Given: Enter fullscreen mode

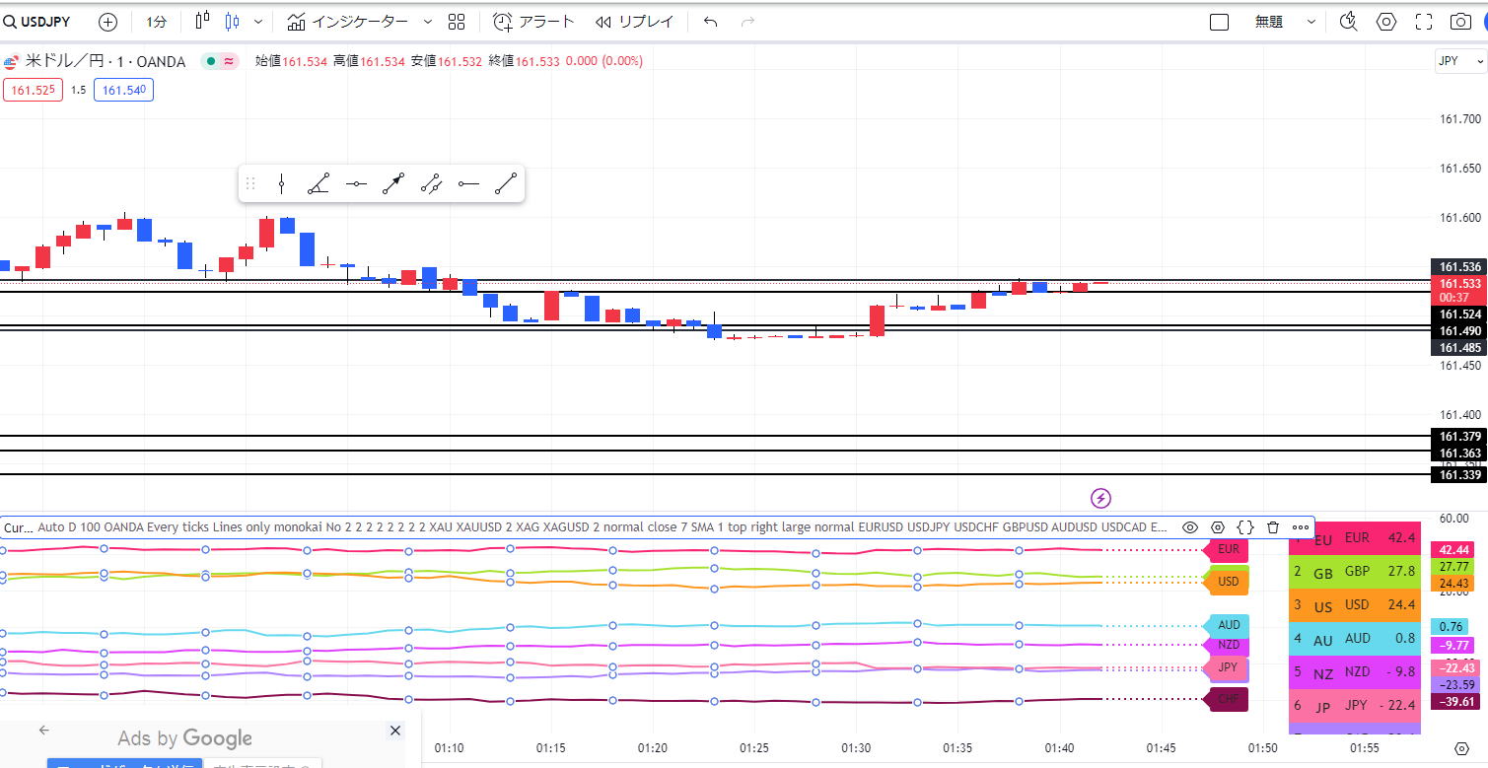Looking at the screenshot, I should [1423, 22].
